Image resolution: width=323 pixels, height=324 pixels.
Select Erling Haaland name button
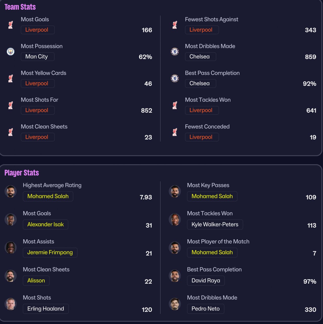(x=46, y=309)
